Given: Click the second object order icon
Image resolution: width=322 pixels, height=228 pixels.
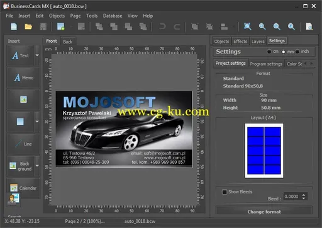Looking at the screenshot, I should pos(114,26).
